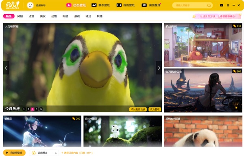Select slide 5 of 今日热榜

click(41, 109)
